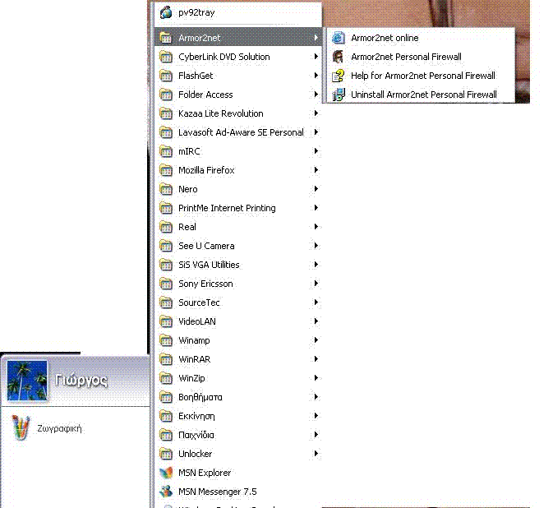Click folder icon beside Βοηθήματα
The height and width of the screenshot is (508, 553).
[x=166, y=398]
